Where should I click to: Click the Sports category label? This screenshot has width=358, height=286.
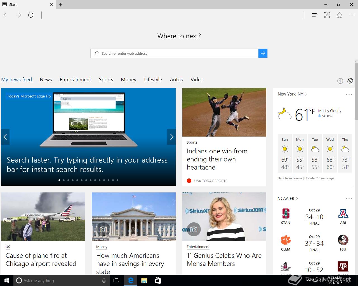(x=192, y=142)
